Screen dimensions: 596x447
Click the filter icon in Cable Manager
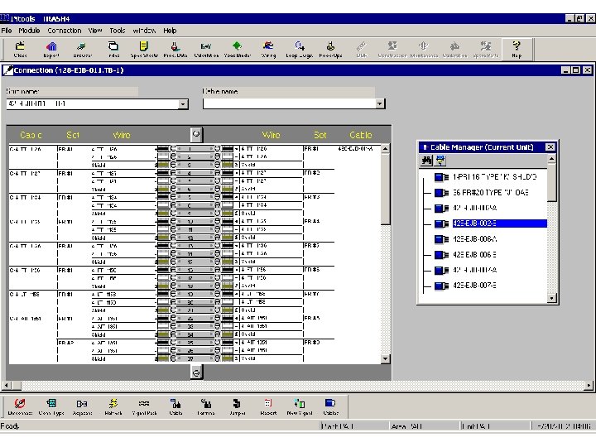click(440, 161)
